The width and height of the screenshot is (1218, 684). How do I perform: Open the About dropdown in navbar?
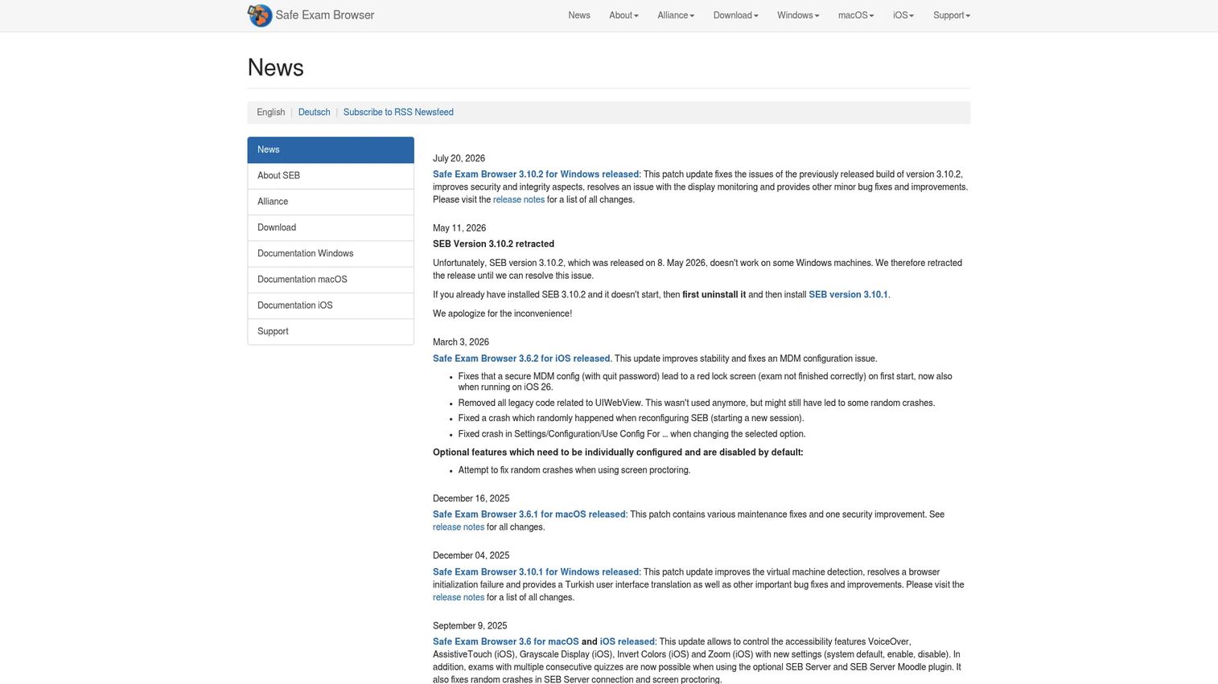pos(623,15)
